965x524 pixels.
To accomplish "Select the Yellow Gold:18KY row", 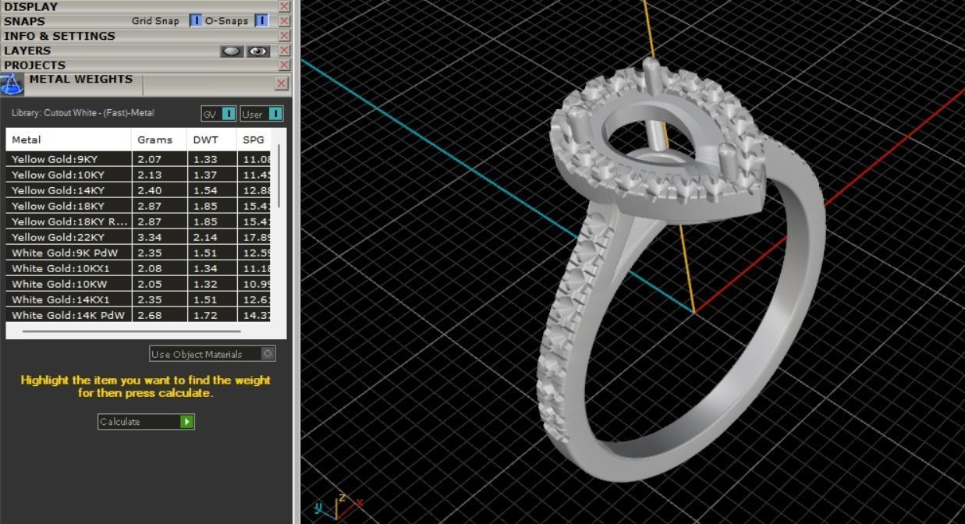I will 138,206.
